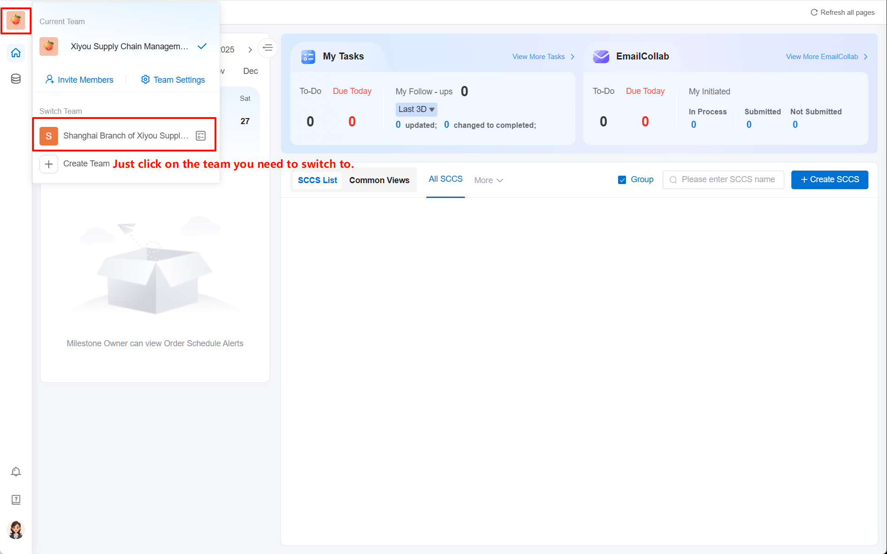The image size is (887, 554).
Task: Open notifications bell in sidebar
Action: [16, 472]
